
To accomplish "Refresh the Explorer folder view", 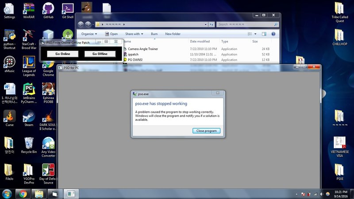I will [x=212, y=24].
